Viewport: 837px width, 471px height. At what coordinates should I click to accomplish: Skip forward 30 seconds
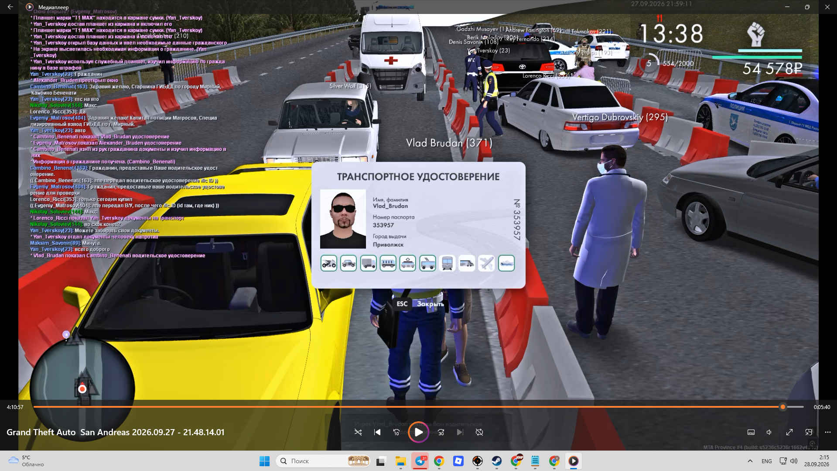click(441, 432)
